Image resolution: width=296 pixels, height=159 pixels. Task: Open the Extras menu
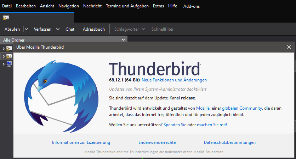(x=158, y=6)
